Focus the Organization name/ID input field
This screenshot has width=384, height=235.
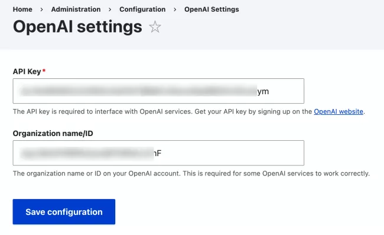coord(158,153)
